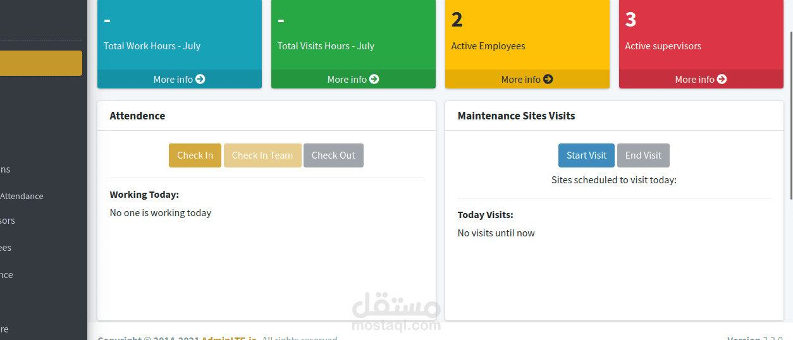Click 'Total Work Hours - July' label
This screenshot has width=793, height=340.
point(152,46)
